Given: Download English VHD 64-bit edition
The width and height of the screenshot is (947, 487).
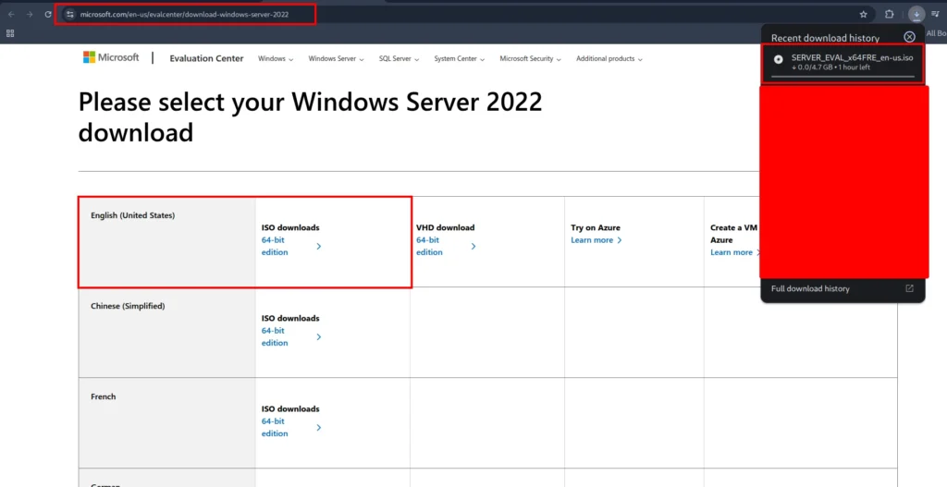Looking at the screenshot, I should pyautogui.click(x=446, y=246).
